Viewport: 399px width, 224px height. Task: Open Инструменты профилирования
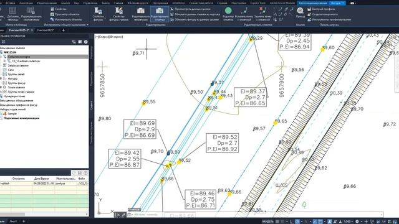coord(329,19)
